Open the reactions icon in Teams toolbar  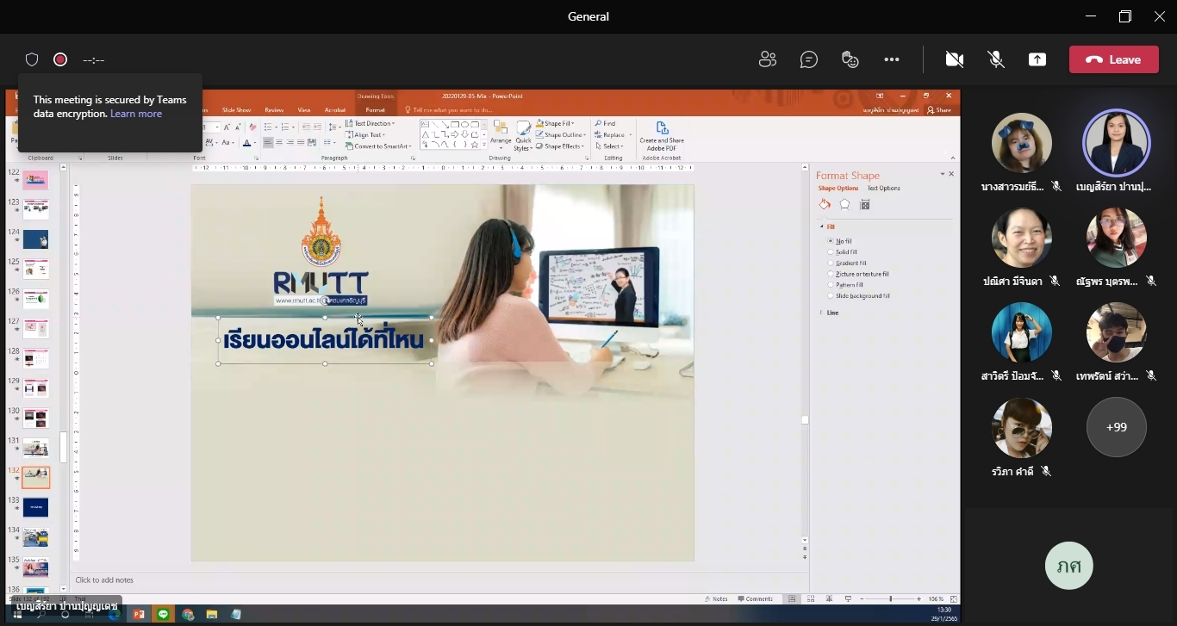(850, 59)
